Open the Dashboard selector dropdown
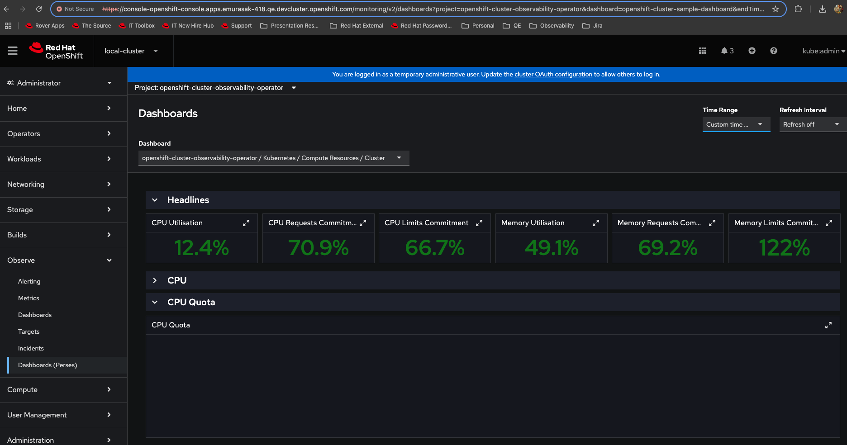Viewport: 847px width, 445px height. 273,158
